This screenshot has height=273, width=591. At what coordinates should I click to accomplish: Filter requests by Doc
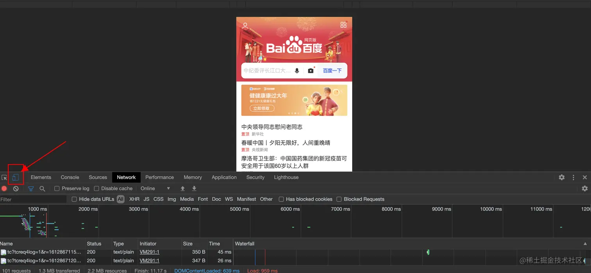point(217,199)
